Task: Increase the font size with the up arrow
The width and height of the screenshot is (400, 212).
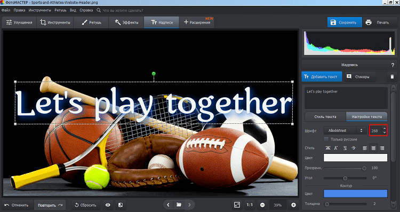Action: (385, 129)
